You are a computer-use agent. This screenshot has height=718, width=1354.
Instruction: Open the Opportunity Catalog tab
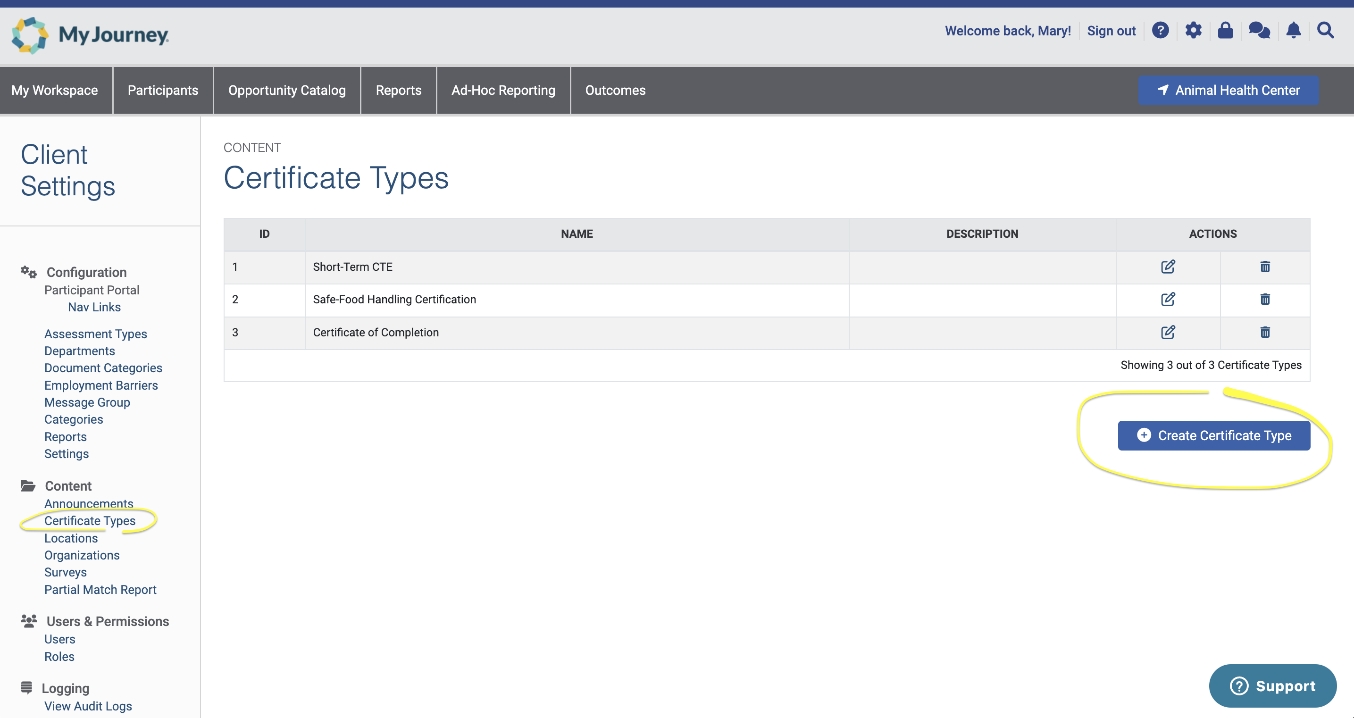287,91
